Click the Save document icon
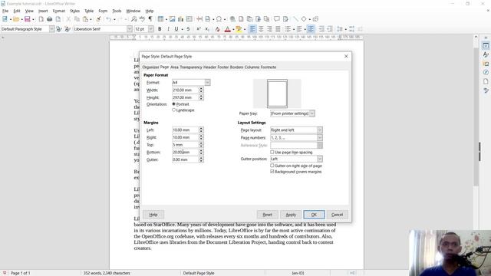Image resolution: width=491 pixels, height=276 pixels. point(28,19)
